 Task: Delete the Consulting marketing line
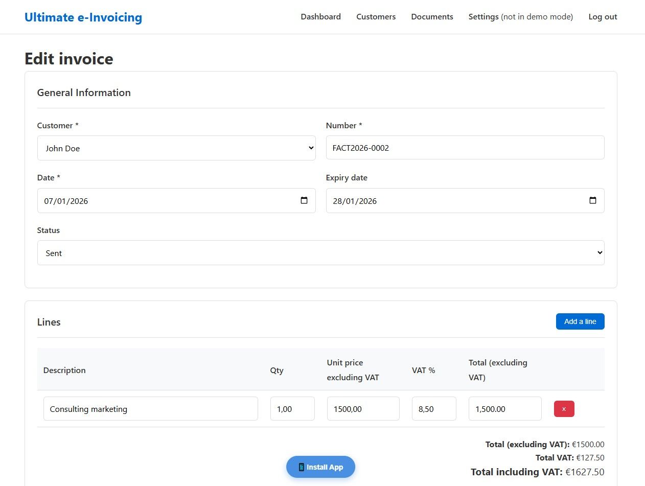564,409
